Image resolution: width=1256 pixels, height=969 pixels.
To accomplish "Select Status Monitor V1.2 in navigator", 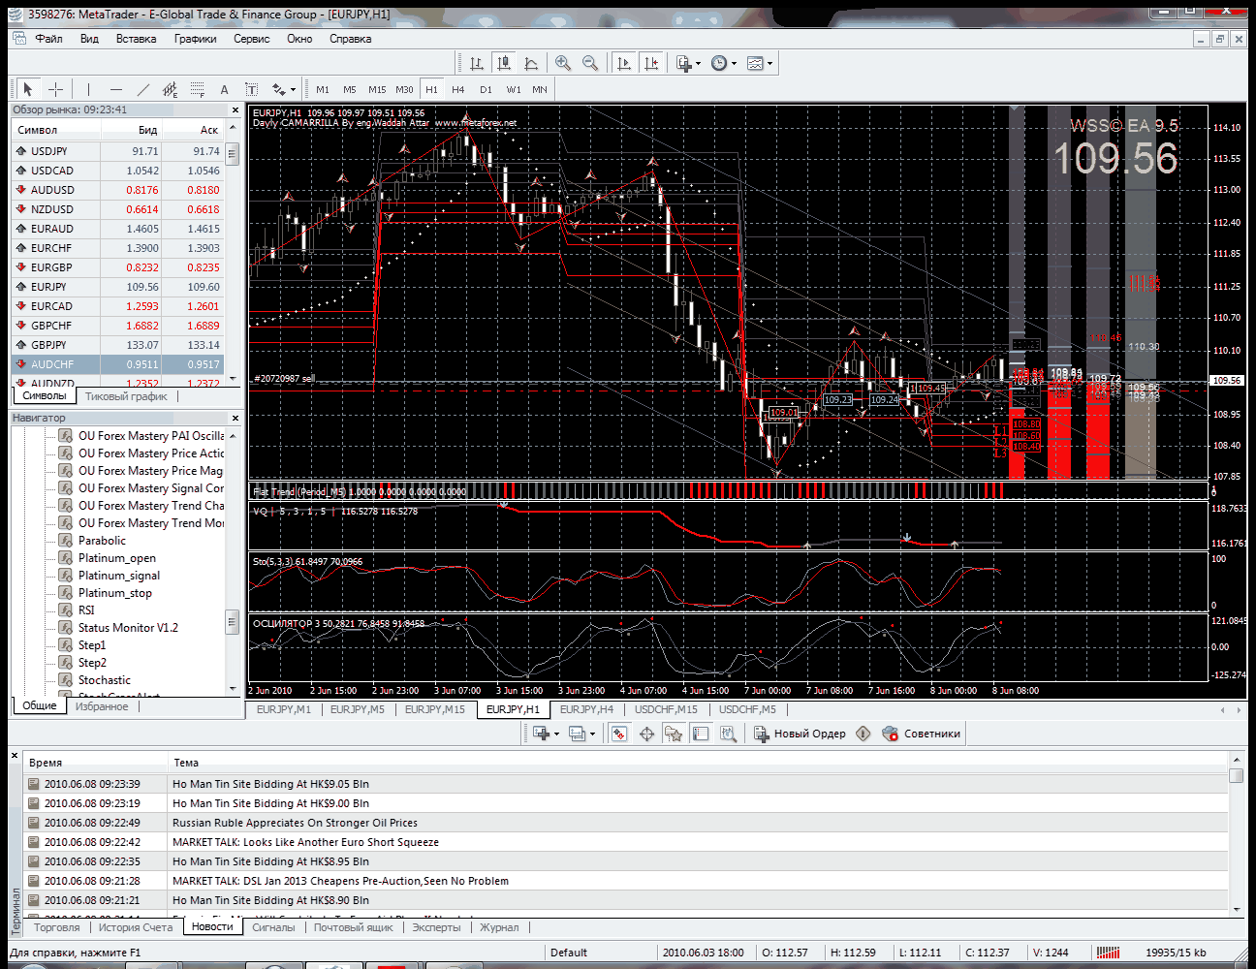I will [x=128, y=628].
